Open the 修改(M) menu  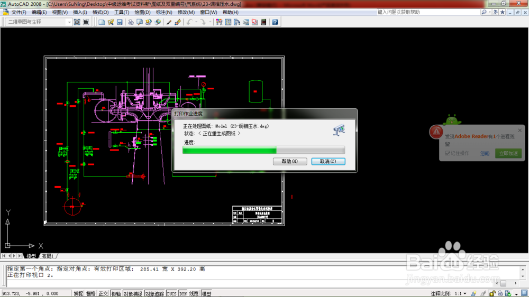(186, 12)
